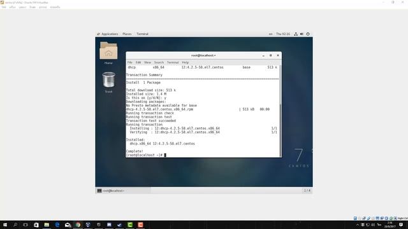Open the orange taskbar icon
The image size is (408, 229).
tap(140, 225)
